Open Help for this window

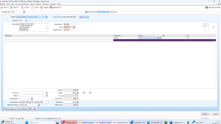pos(213,8)
